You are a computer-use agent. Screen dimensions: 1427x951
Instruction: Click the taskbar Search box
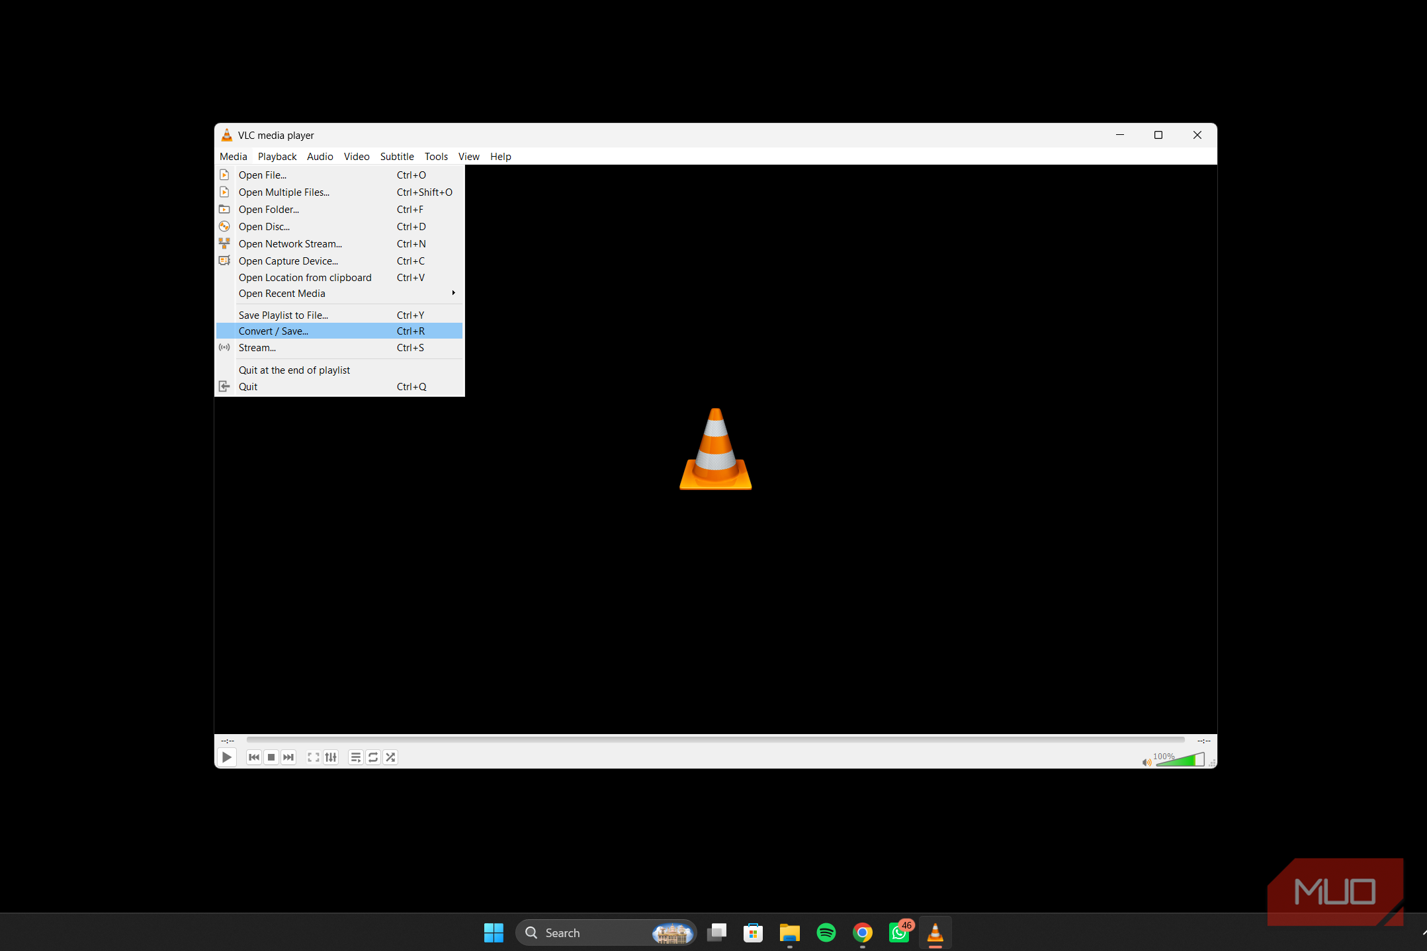point(606,933)
